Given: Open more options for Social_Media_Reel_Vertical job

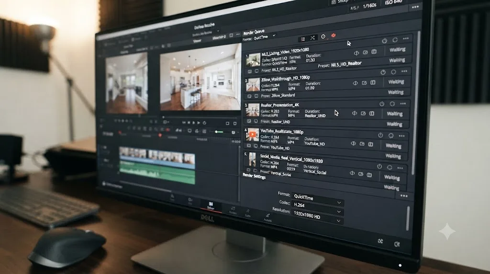Looking at the screenshot, I should pos(400,168).
